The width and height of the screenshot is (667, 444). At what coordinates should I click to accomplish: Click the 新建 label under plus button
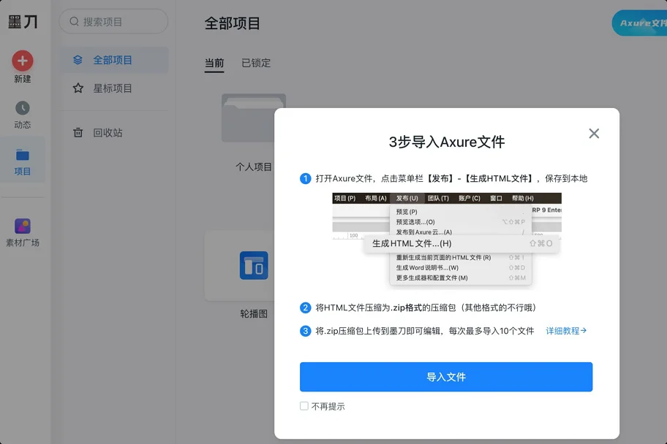[23, 79]
